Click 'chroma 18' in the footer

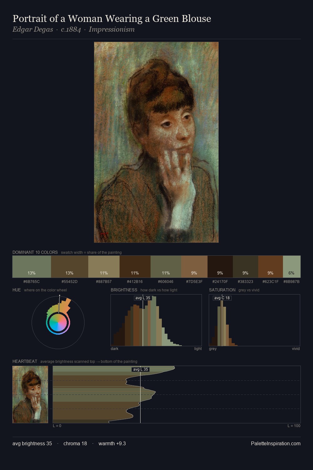point(75,443)
